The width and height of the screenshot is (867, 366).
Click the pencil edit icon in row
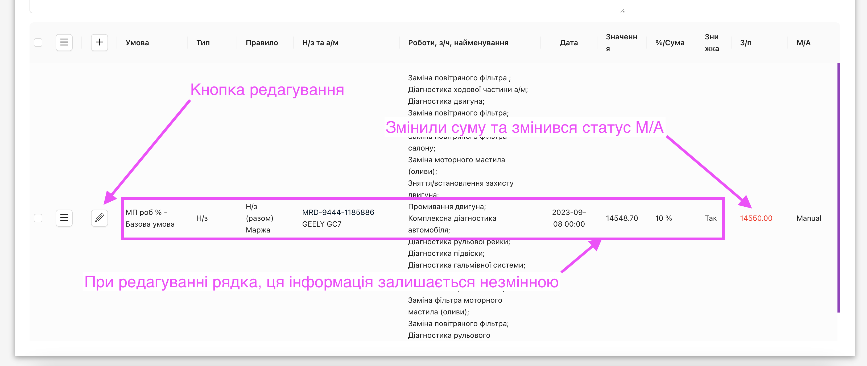(x=99, y=218)
